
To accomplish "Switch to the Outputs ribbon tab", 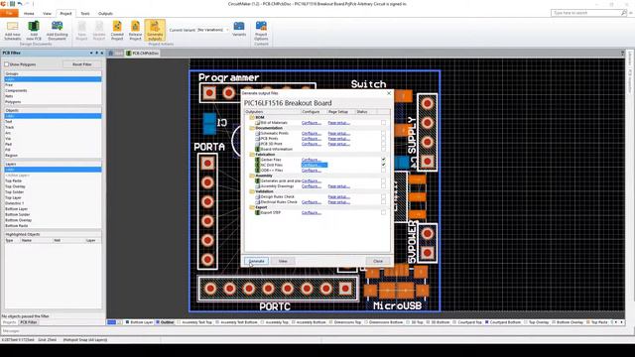I will (105, 13).
